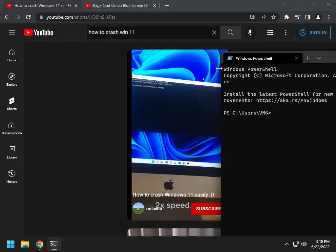Mute audio on the first Chrome tab
Image resolution: width=336 pixels, height=252 pixels.
(x=69, y=6)
